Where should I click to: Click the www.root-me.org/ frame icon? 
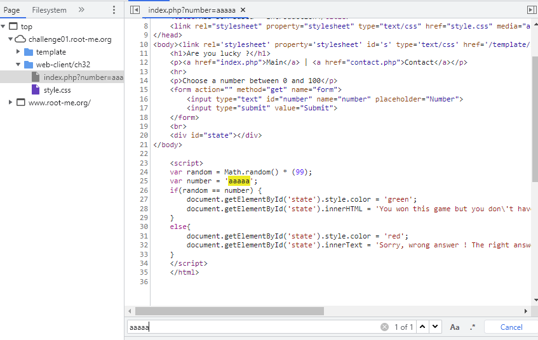click(x=21, y=103)
